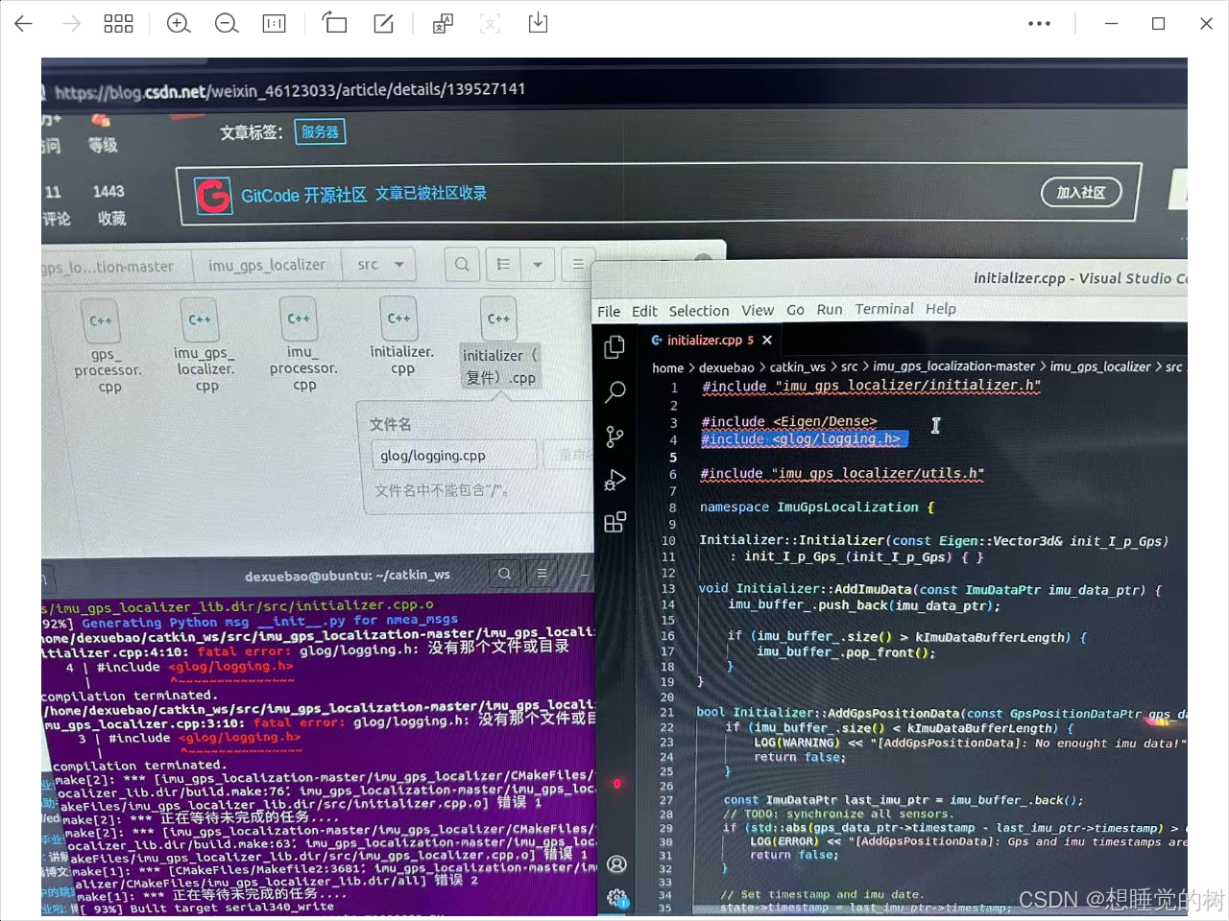Select the initializer.cpp editor tab
The height and width of the screenshot is (921, 1229).
708,340
